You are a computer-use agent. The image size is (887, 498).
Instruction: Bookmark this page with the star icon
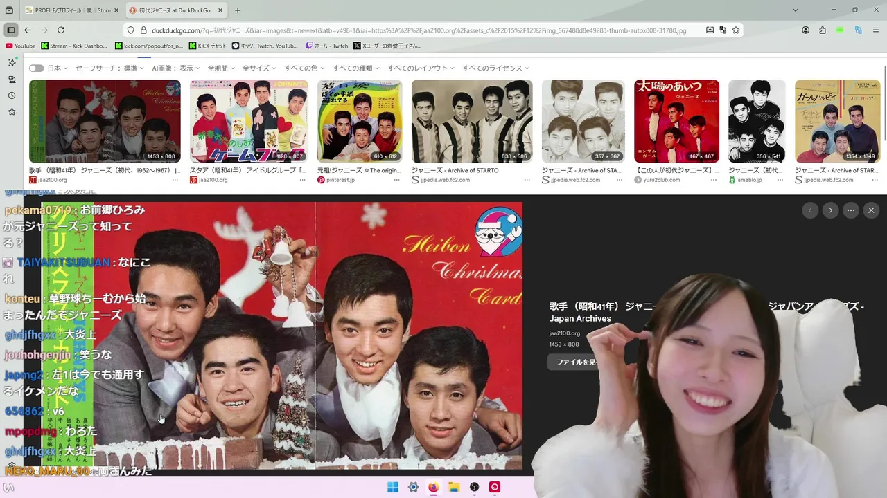pos(736,30)
